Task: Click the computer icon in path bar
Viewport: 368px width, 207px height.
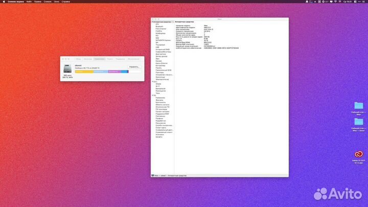Action: (153, 175)
